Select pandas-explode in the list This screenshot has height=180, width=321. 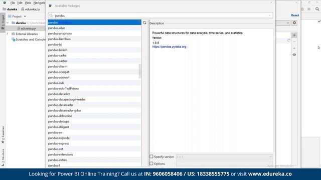pos(94,138)
